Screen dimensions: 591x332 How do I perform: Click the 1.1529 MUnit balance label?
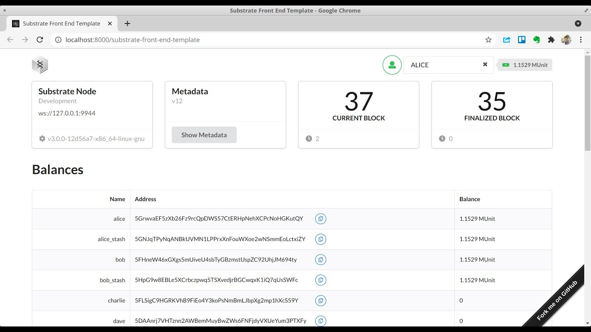tap(525, 65)
